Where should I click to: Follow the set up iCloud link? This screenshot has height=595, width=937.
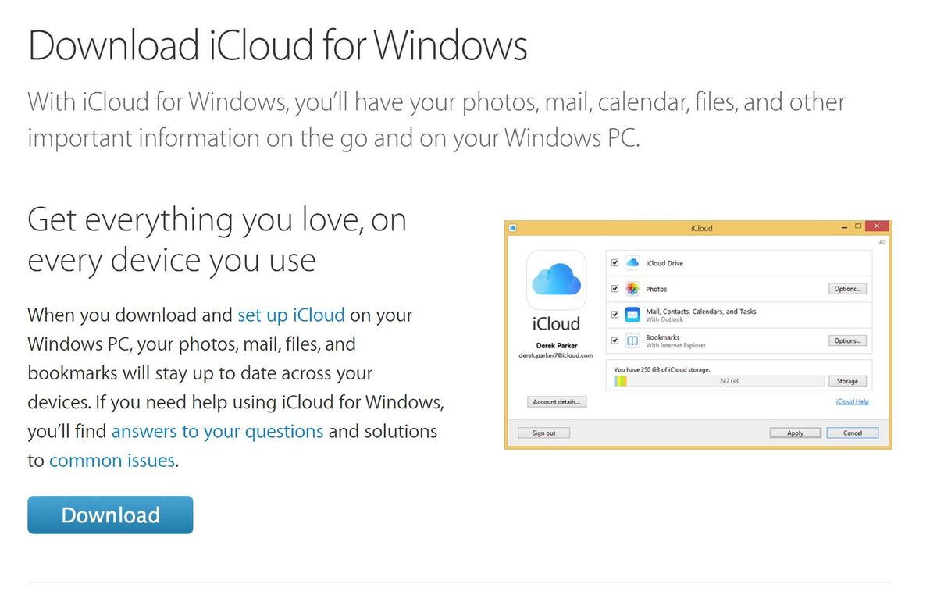(291, 315)
